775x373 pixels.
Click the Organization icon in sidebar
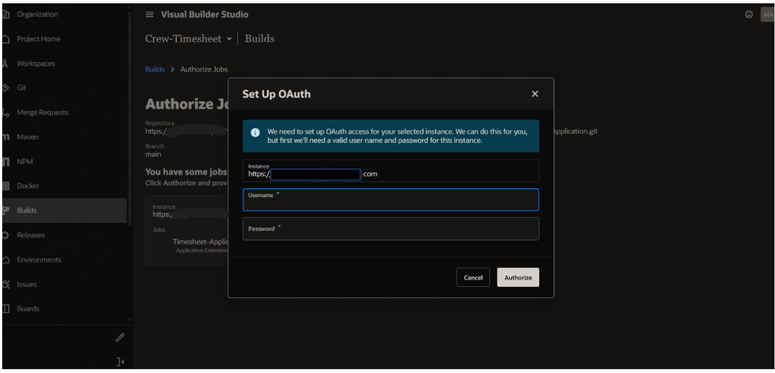6,14
